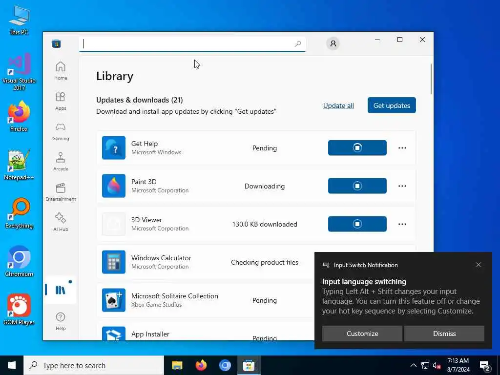
Task: Click Microsoft Solitaire Collection app name
Action: pyautogui.click(x=175, y=296)
